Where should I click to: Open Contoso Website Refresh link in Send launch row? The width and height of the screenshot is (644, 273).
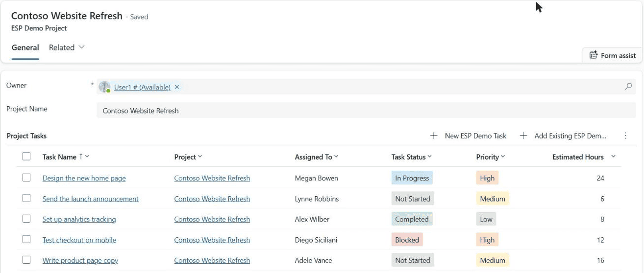(x=212, y=199)
